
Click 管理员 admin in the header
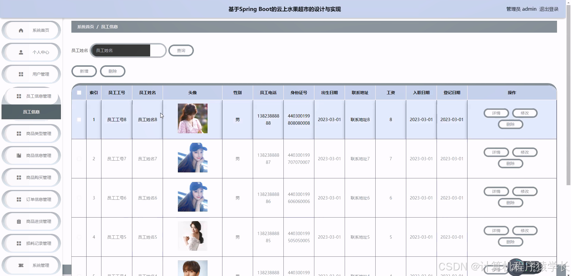tap(521, 9)
